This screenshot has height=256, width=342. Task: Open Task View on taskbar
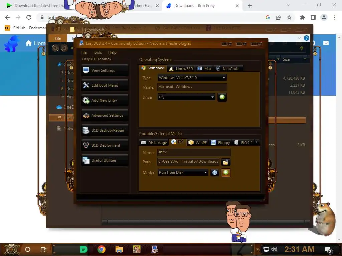pyautogui.click(x=44, y=249)
